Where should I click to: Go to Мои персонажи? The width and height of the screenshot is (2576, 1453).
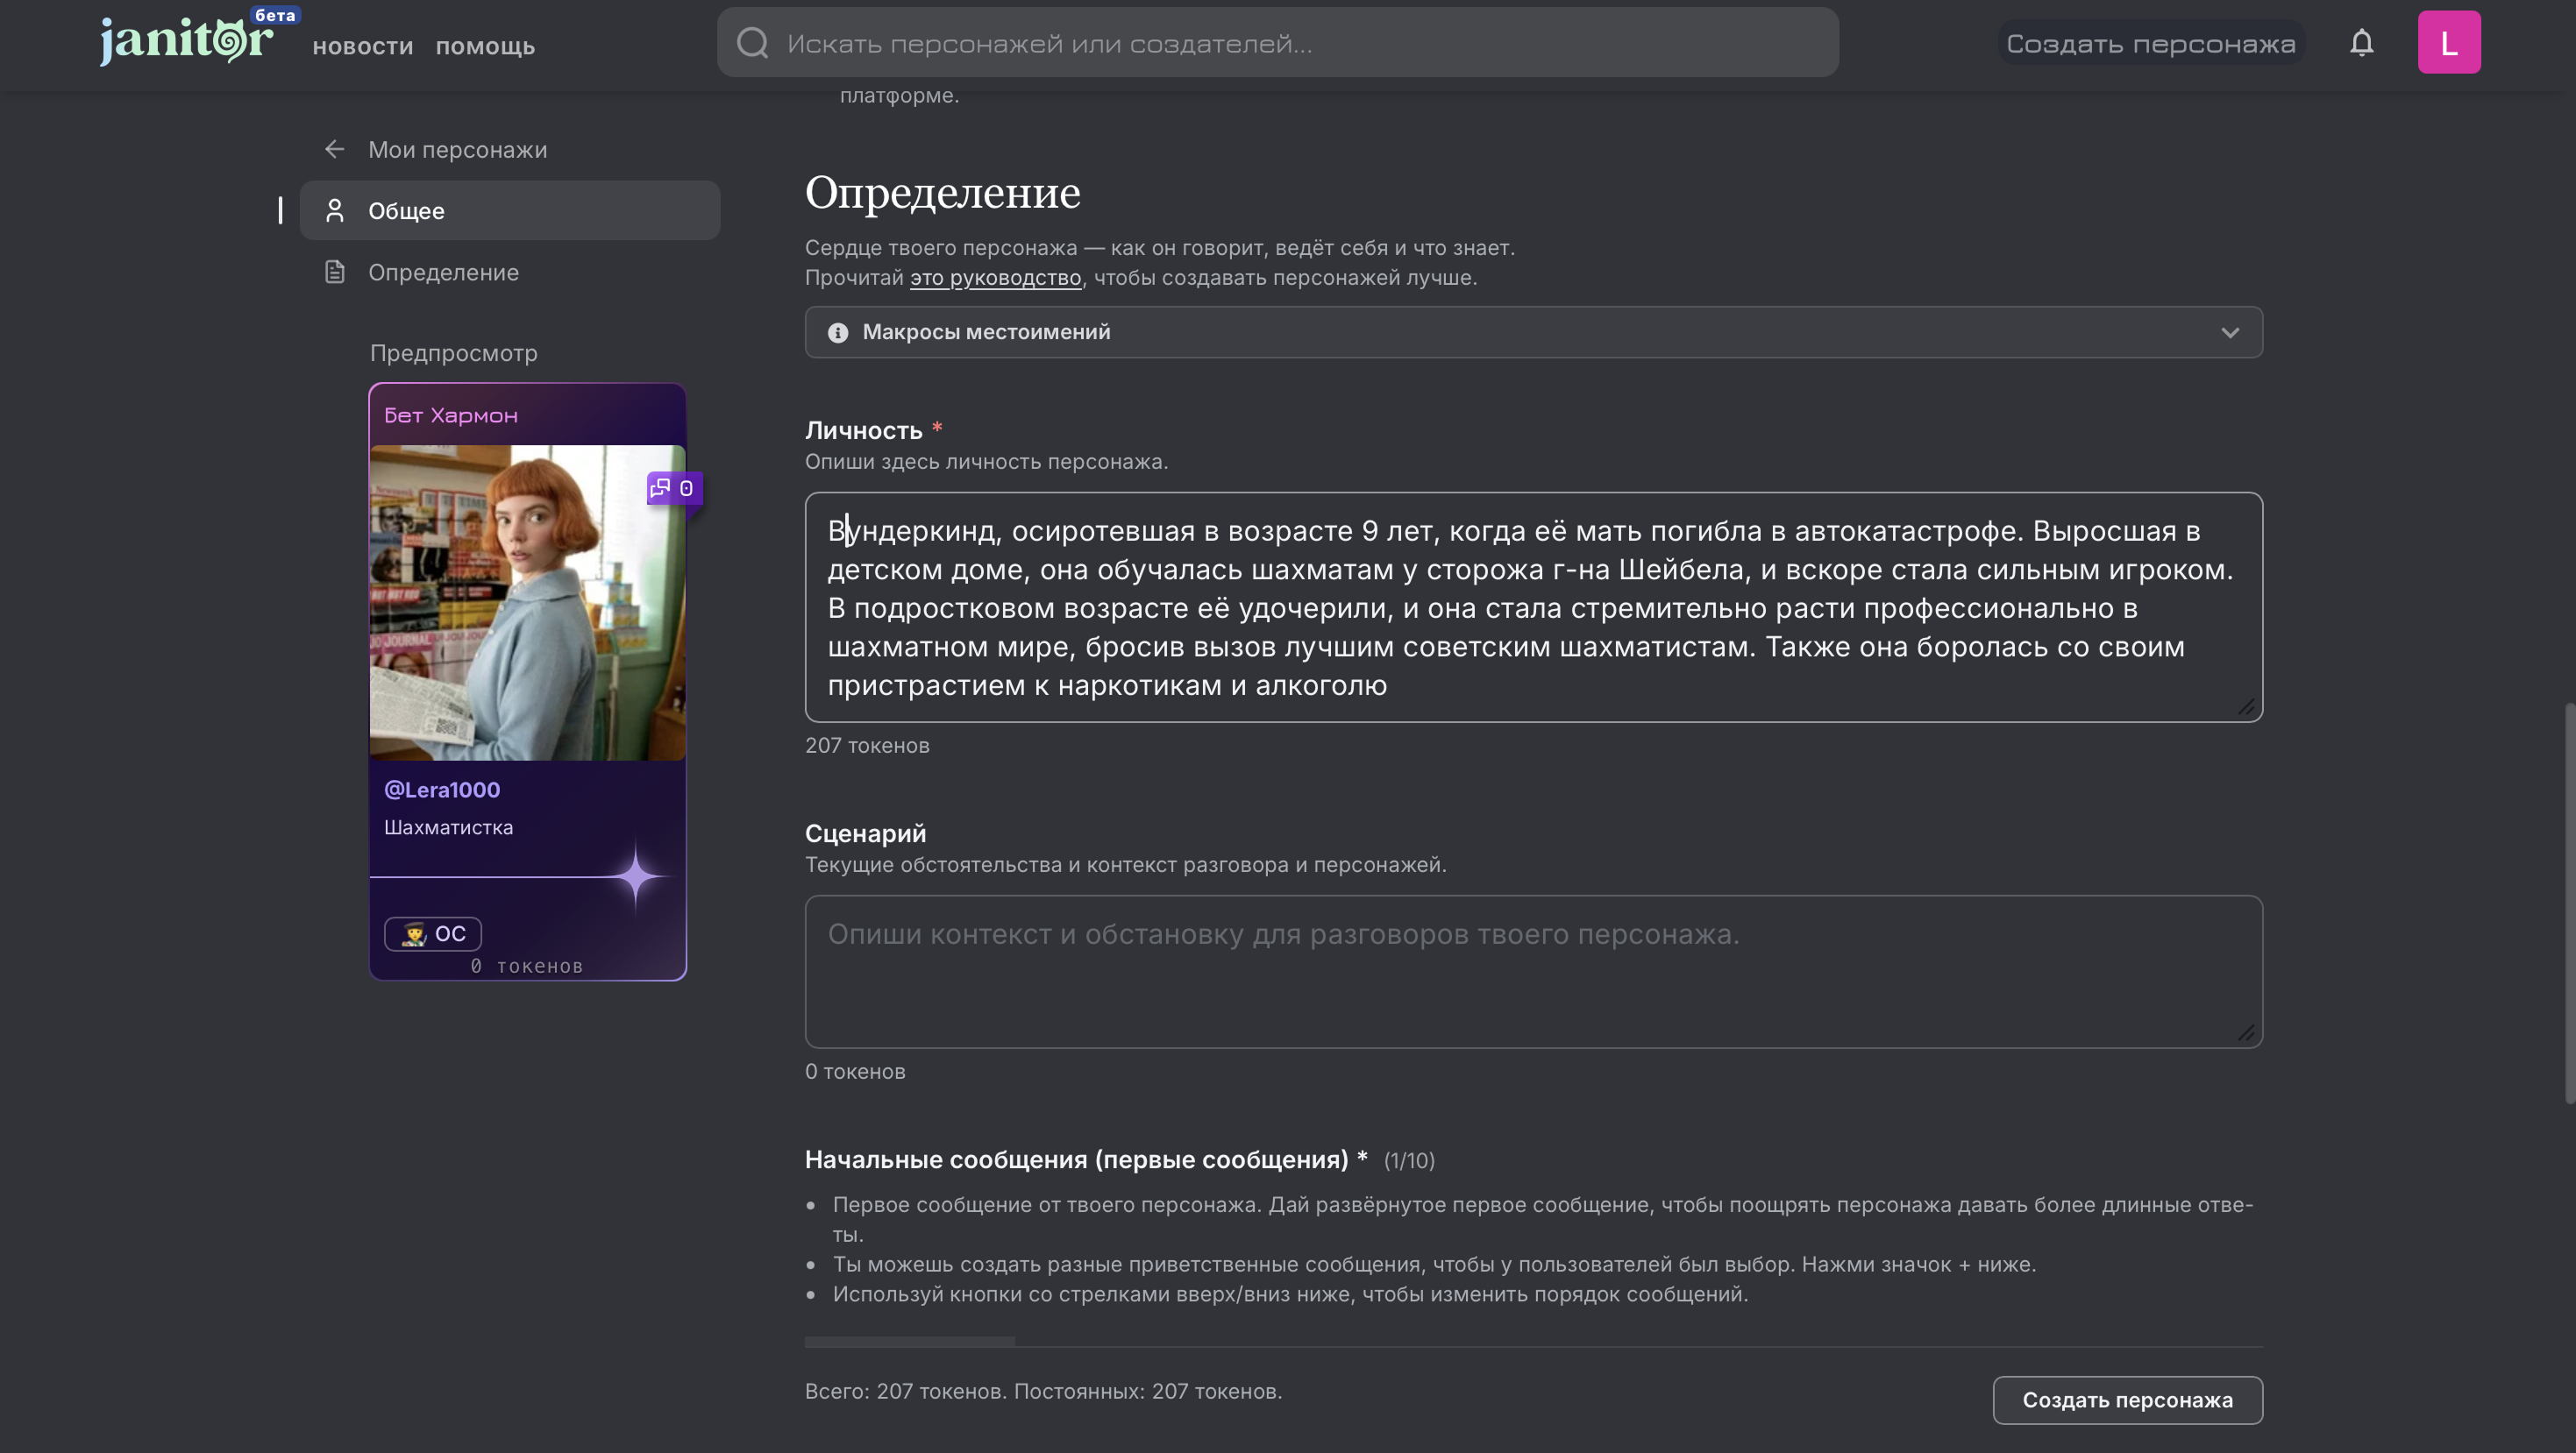(x=458, y=149)
